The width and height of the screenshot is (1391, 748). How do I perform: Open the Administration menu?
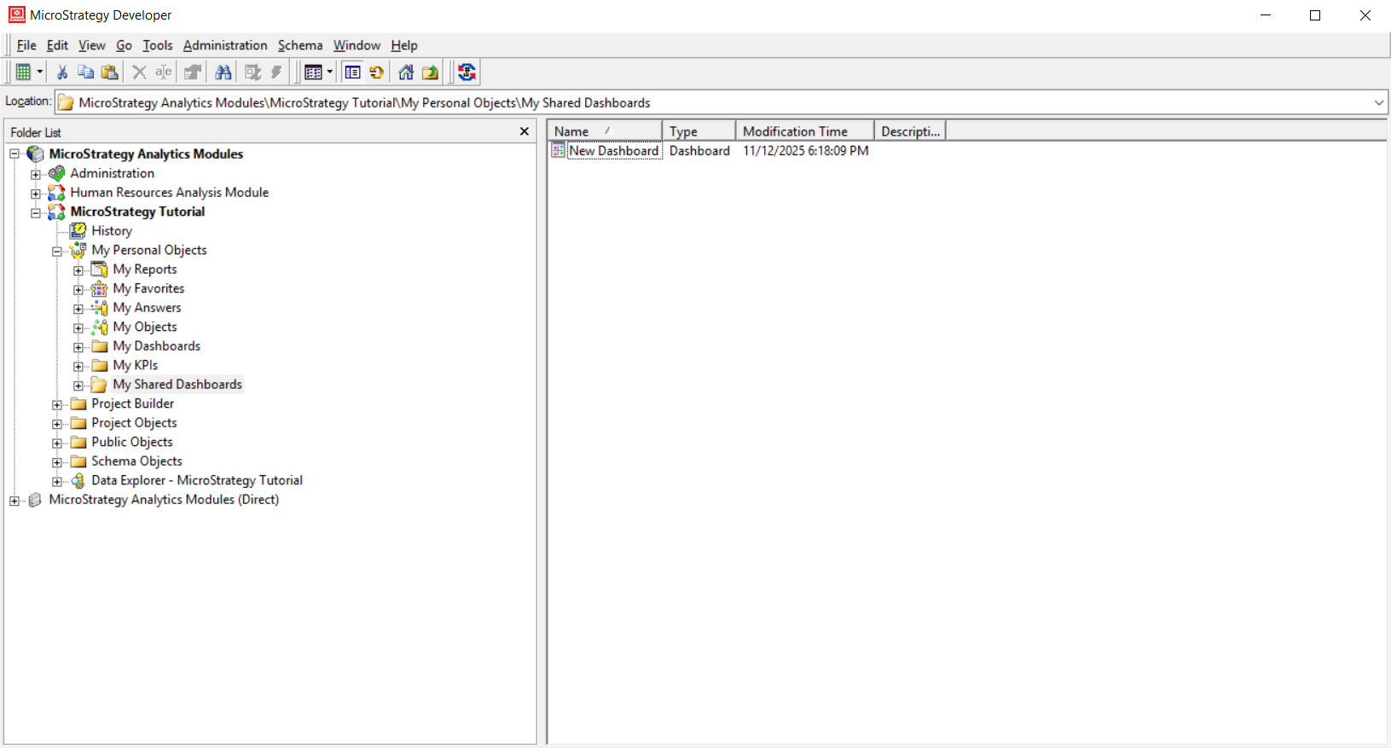point(225,45)
